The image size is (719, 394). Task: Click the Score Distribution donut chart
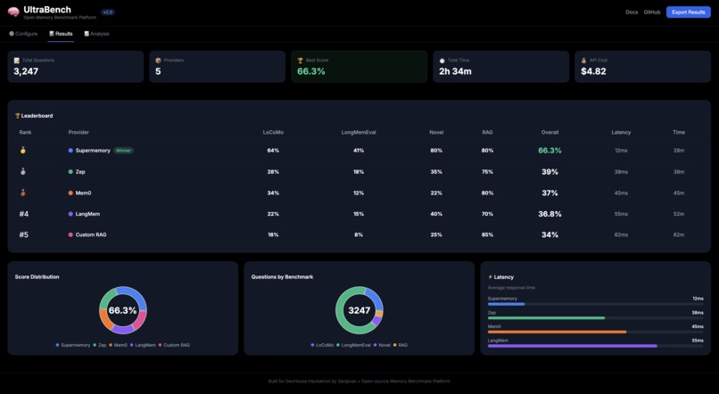(123, 310)
